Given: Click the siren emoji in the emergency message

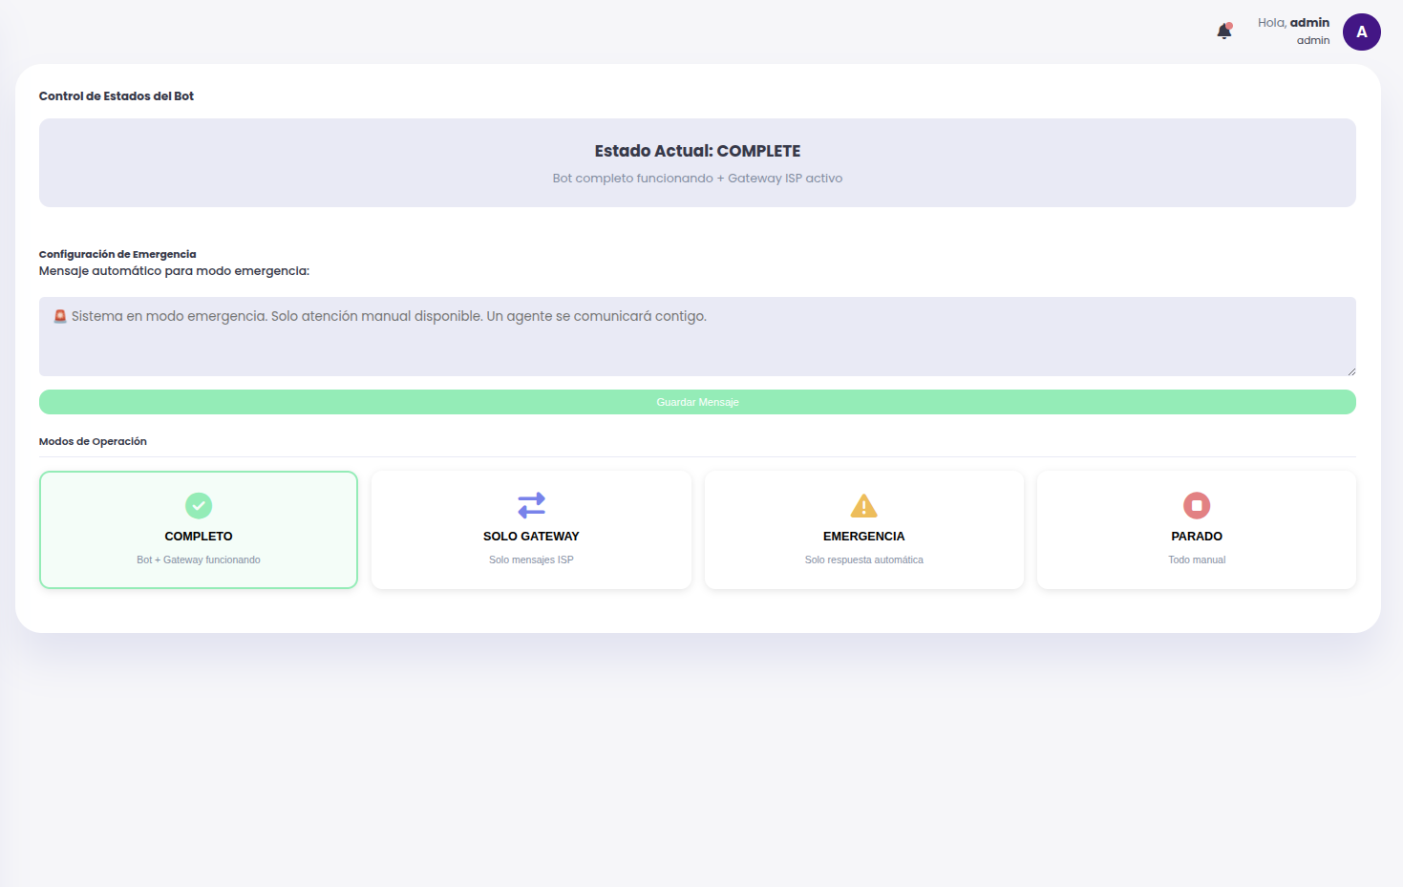Looking at the screenshot, I should pyautogui.click(x=60, y=316).
